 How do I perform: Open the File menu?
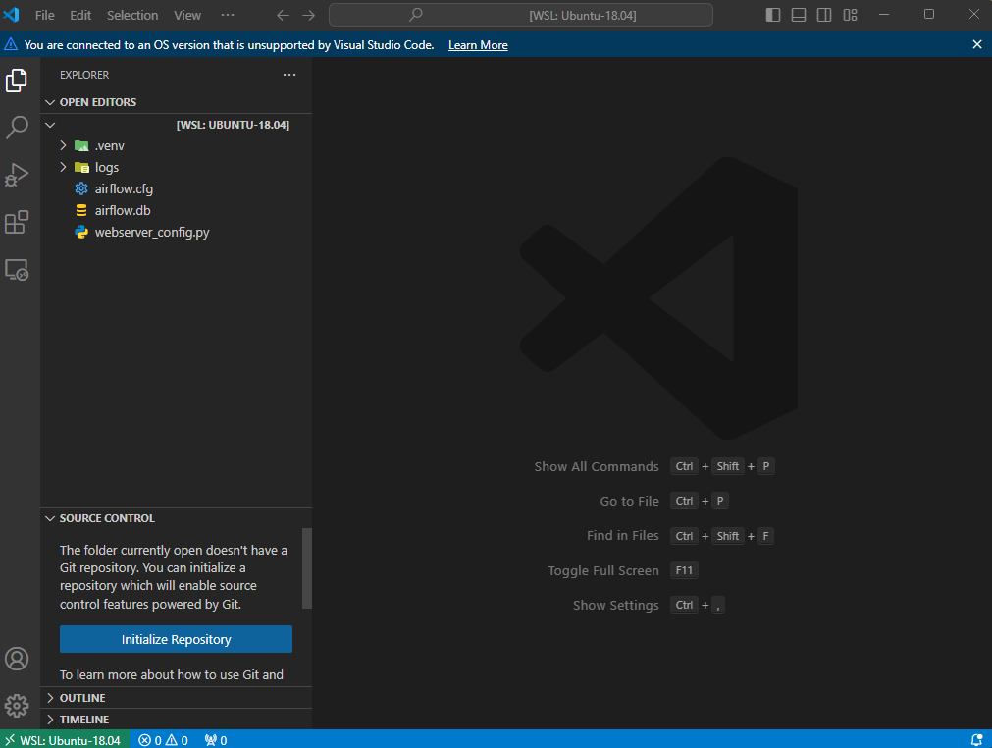(x=44, y=15)
